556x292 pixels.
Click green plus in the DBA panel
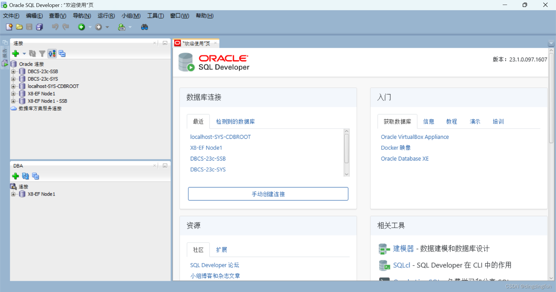(x=16, y=176)
